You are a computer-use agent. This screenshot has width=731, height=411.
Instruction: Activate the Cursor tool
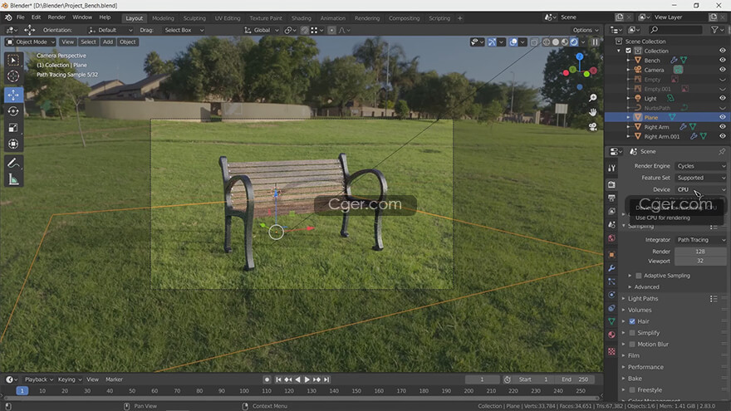(x=13, y=76)
